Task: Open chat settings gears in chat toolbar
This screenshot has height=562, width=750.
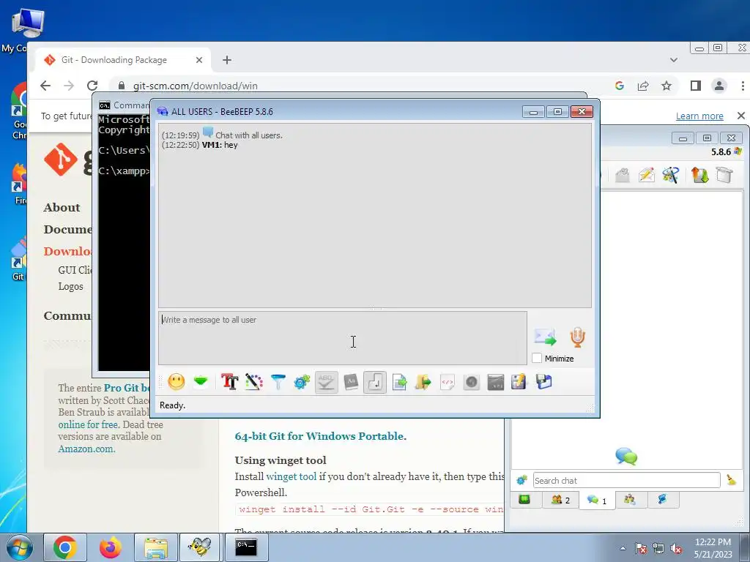Action: pyautogui.click(x=302, y=382)
